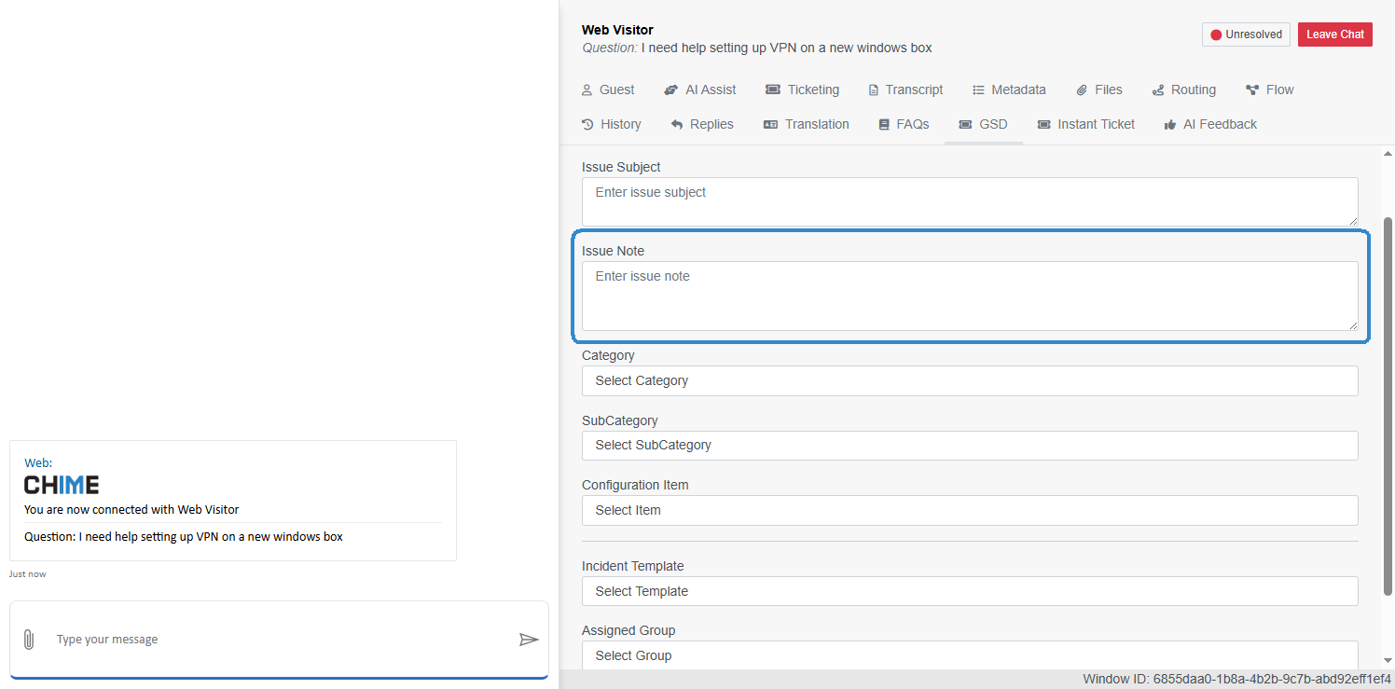Click the Window ID status text
Image resolution: width=1395 pixels, height=689 pixels.
coord(1236,679)
